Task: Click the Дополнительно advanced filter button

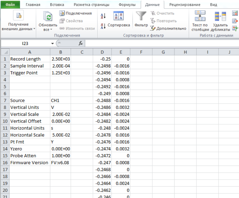Action: pos(168,28)
